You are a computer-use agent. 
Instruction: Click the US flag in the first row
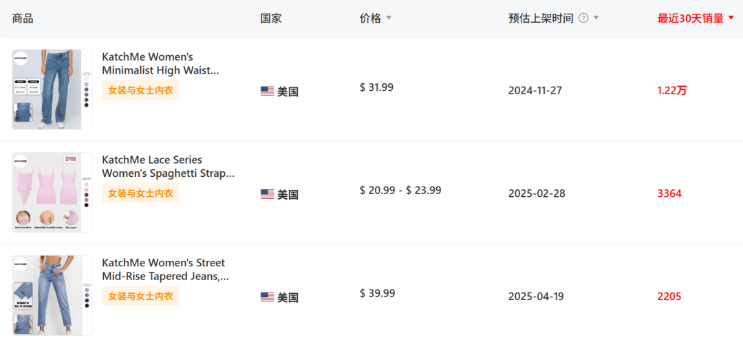(x=268, y=91)
